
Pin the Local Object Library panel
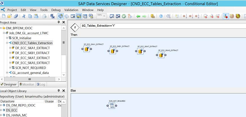tap(59, 91)
